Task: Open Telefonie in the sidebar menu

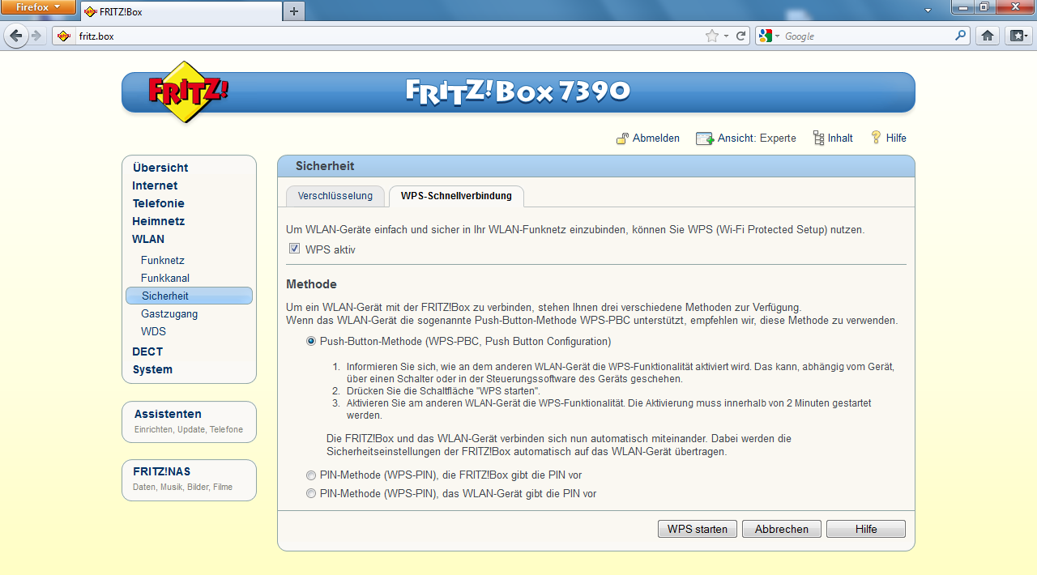Action: coord(158,203)
